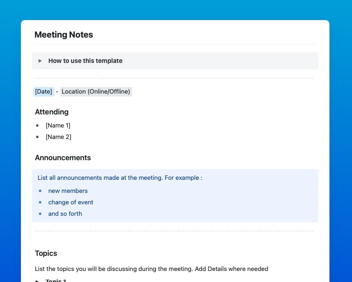Expand the Topic 1 section
Viewport: 352px width, 282px height.
[x=56, y=280]
